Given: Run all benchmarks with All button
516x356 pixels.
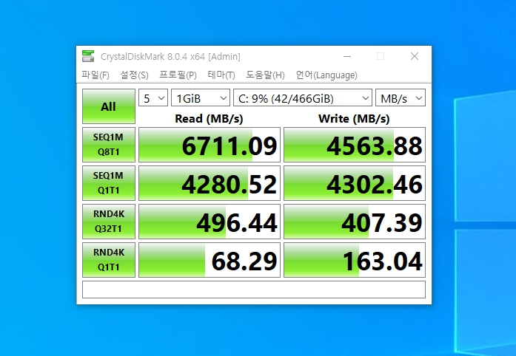Looking at the screenshot, I should 109,106.
